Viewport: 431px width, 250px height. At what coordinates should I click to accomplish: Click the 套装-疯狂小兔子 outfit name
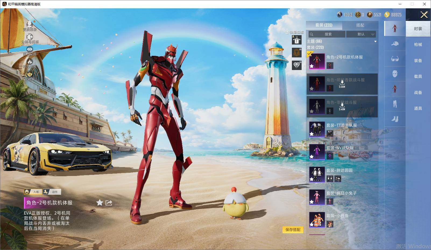[x=341, y=193]
